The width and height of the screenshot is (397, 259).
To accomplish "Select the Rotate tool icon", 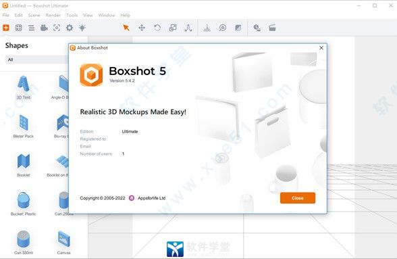I will (157, 28).
